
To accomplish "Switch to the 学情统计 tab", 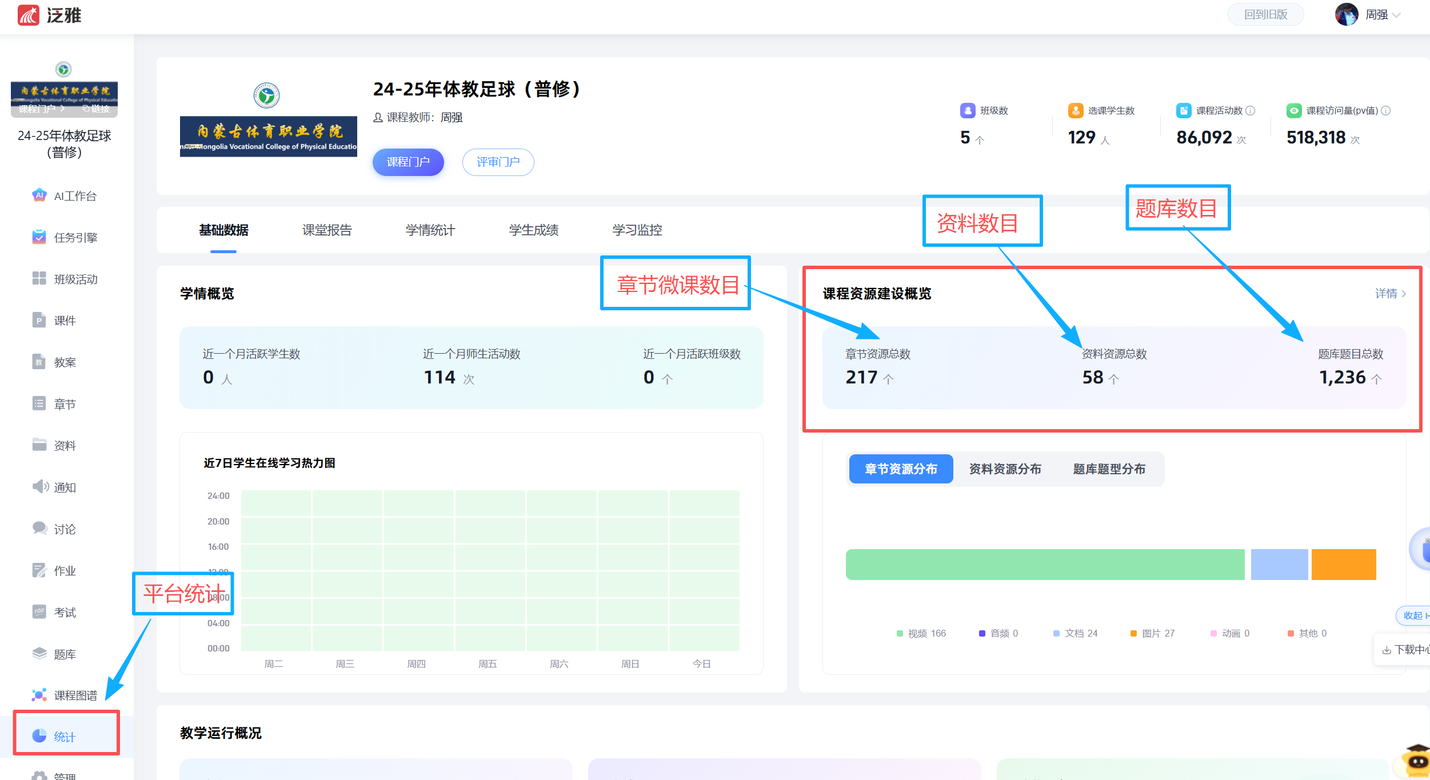I will coord(430,230).
